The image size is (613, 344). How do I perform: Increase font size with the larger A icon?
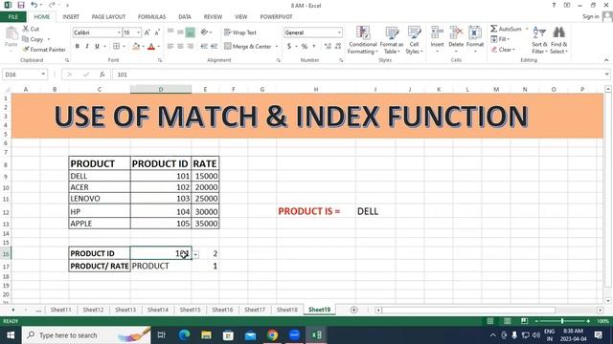click(148, 32)
